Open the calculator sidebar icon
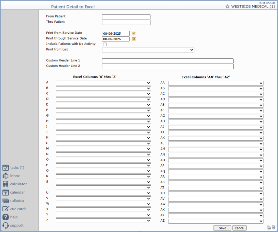This screenshot has width=278, height=232. pyautogui.click(x=6, y=184)
